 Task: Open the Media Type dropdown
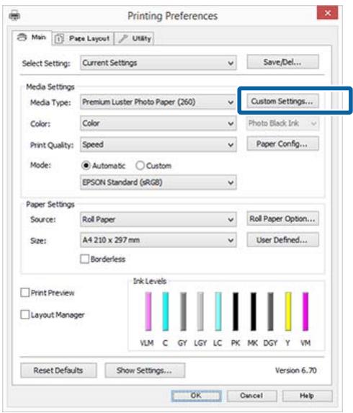(x=158, y=102)
